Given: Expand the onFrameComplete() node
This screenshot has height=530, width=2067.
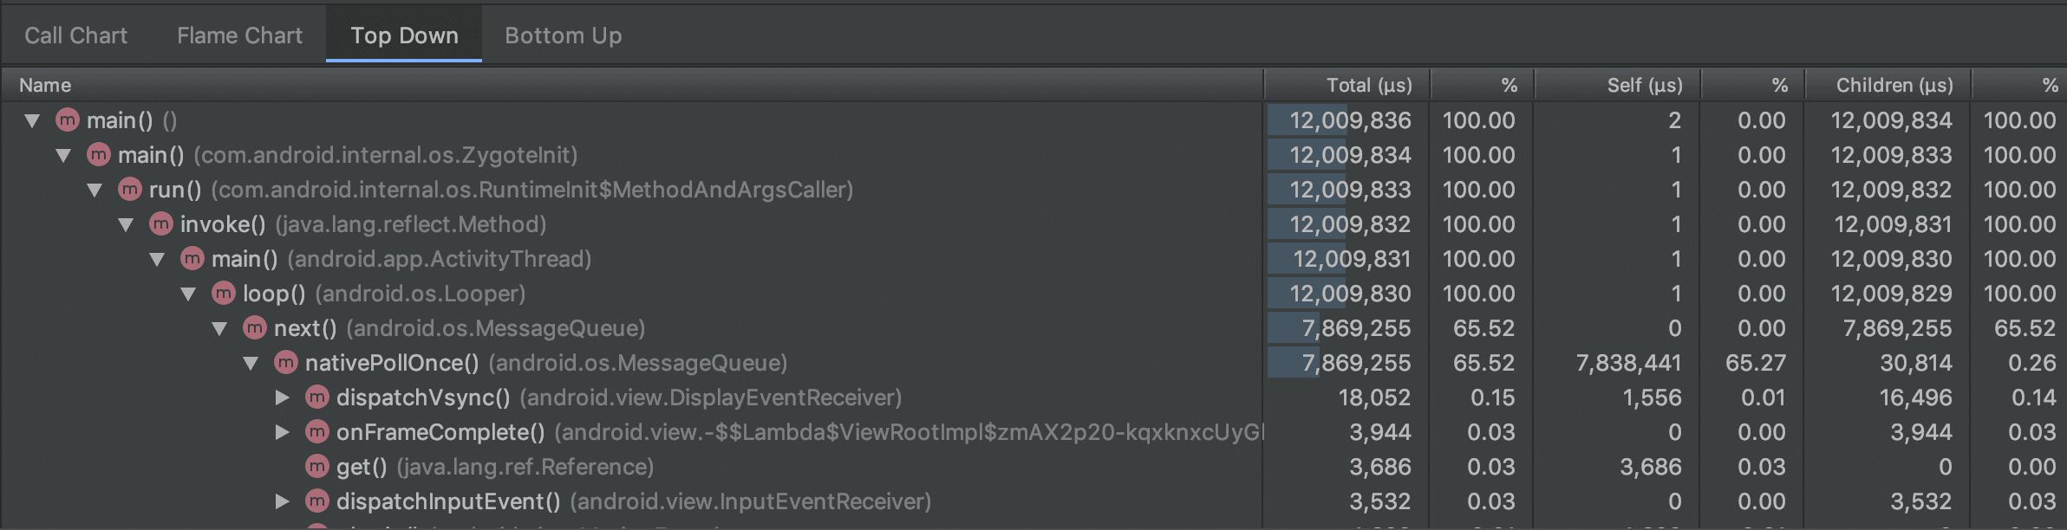Looking at the screenshot, I should click(282, 432).
